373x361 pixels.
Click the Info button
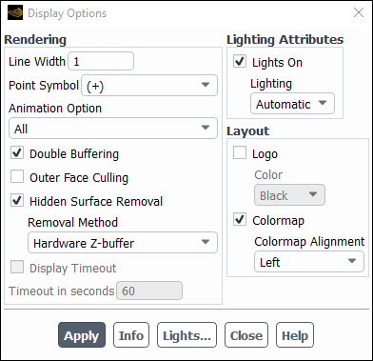coord(131,335)
